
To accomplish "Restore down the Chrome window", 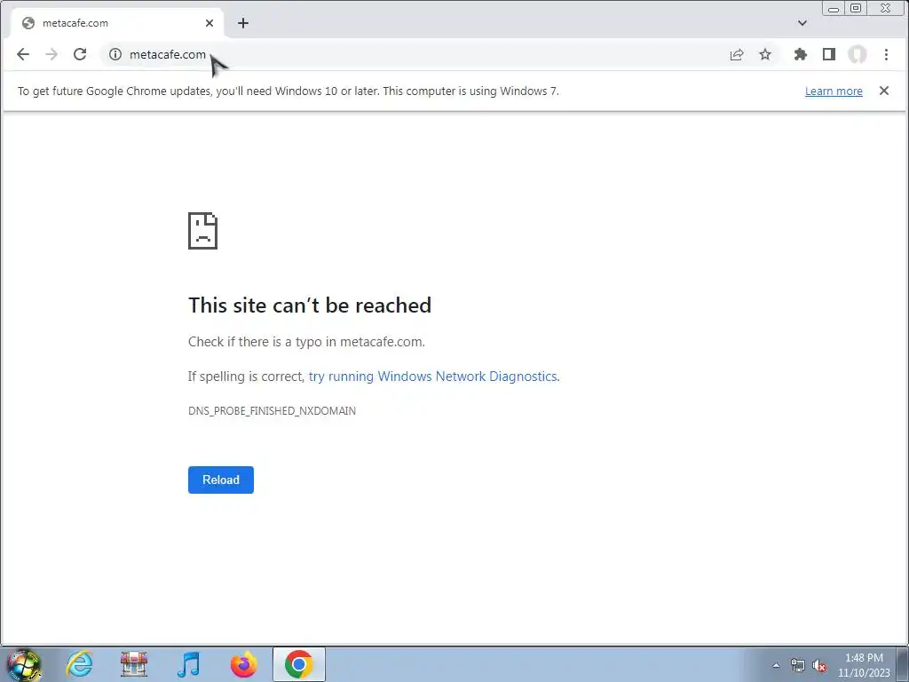I will coord(856,8).
